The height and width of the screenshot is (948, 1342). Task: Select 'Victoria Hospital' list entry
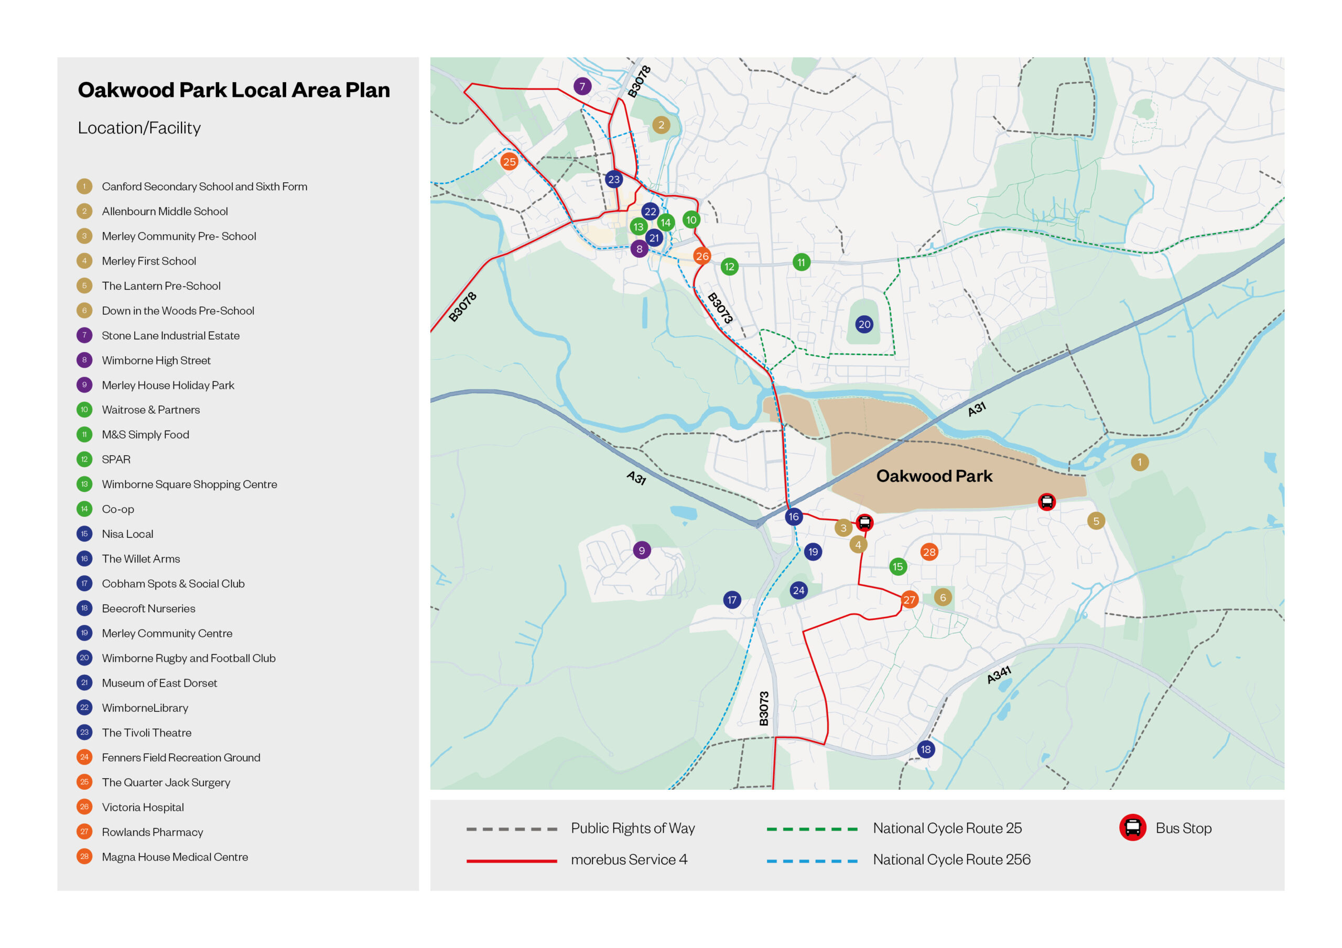pos(143,807)
